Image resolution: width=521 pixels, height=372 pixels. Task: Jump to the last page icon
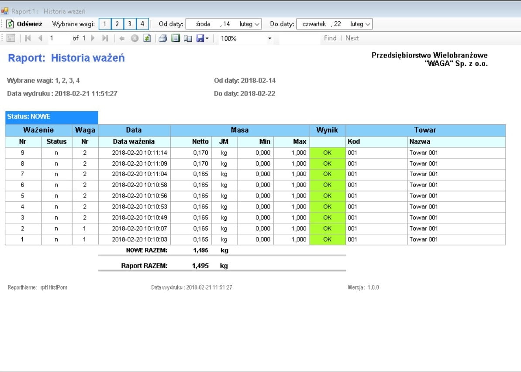tap(105, 38)
